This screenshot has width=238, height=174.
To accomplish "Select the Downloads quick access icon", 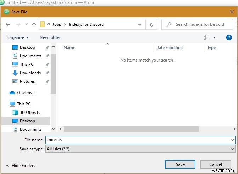I will point(15,73).
